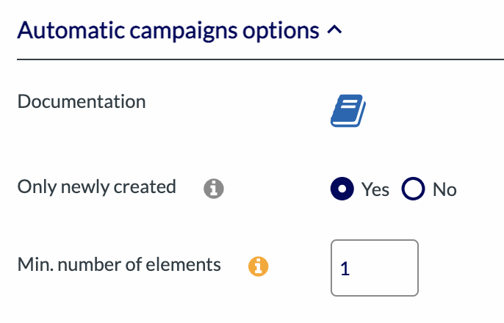Click the gray info icon beside Only newly created

pos(213,189)
